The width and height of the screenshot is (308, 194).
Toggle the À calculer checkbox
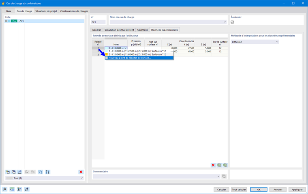[232, 22]
